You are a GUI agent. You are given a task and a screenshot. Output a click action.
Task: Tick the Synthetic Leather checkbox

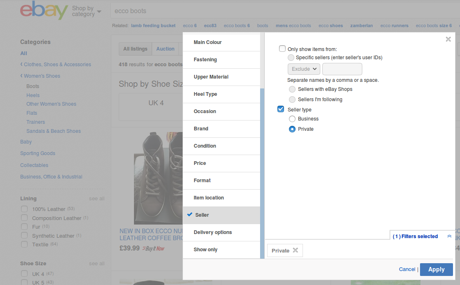24,235
